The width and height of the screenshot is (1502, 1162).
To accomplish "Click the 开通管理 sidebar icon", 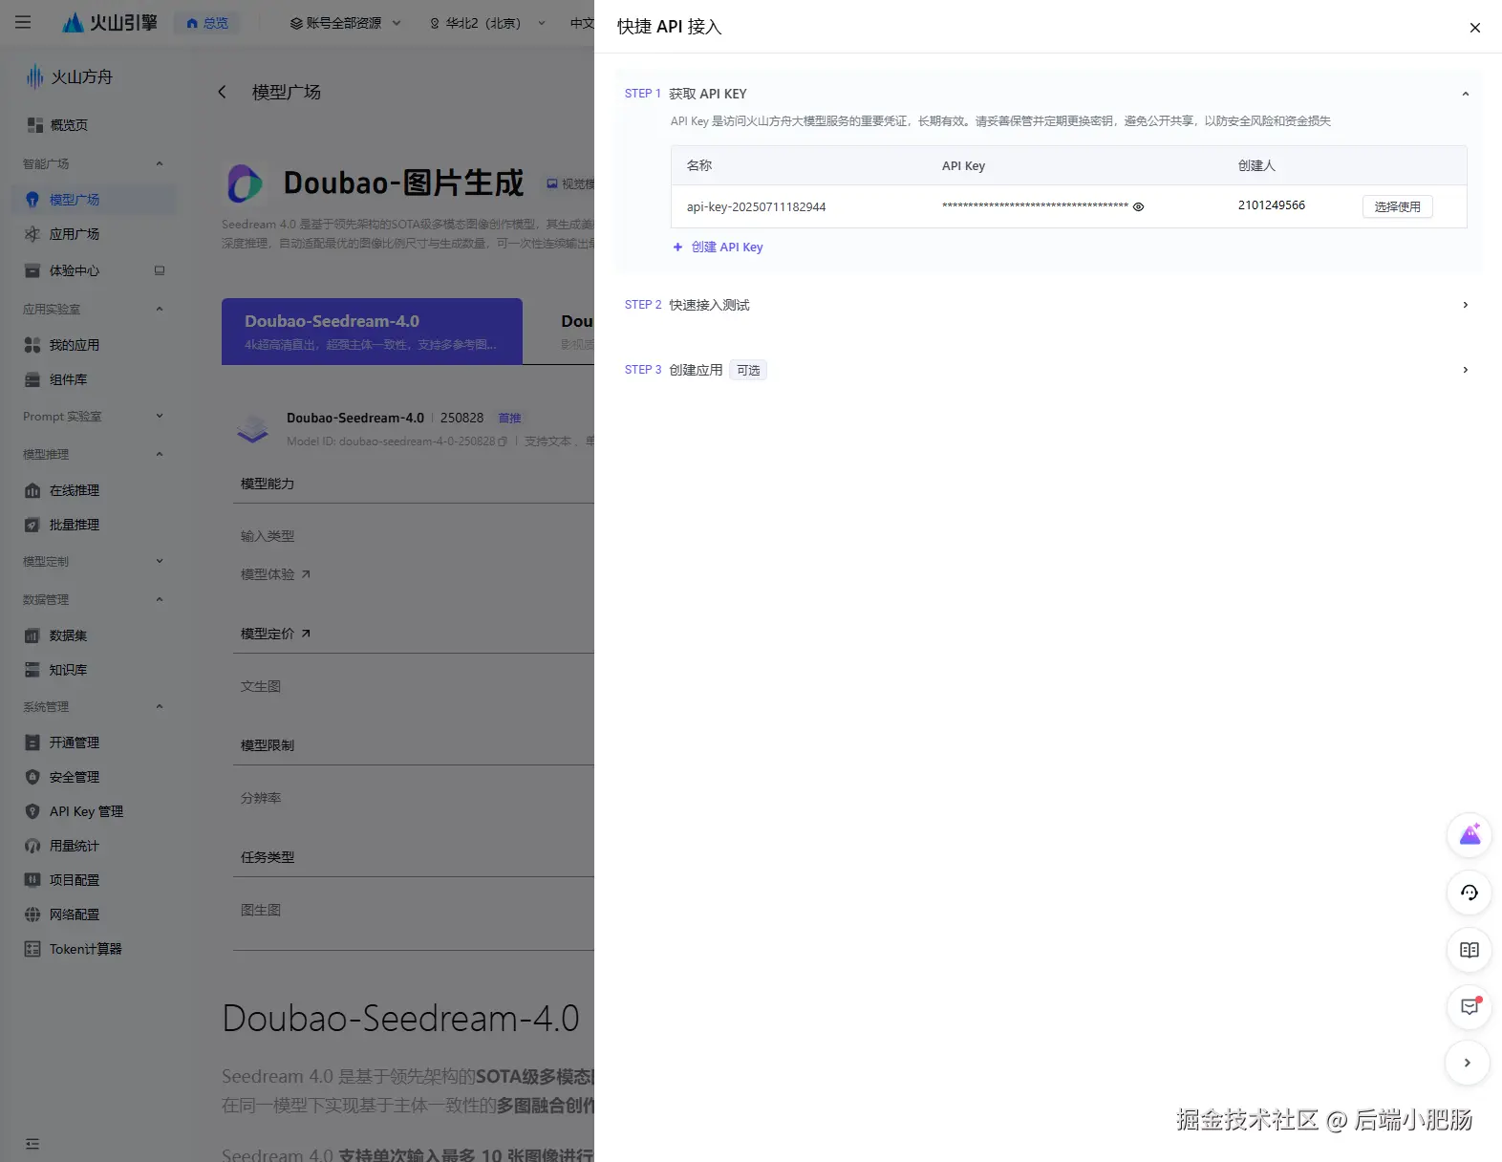I will pos(32,742).
